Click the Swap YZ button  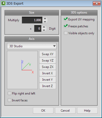tap(48, 61)
